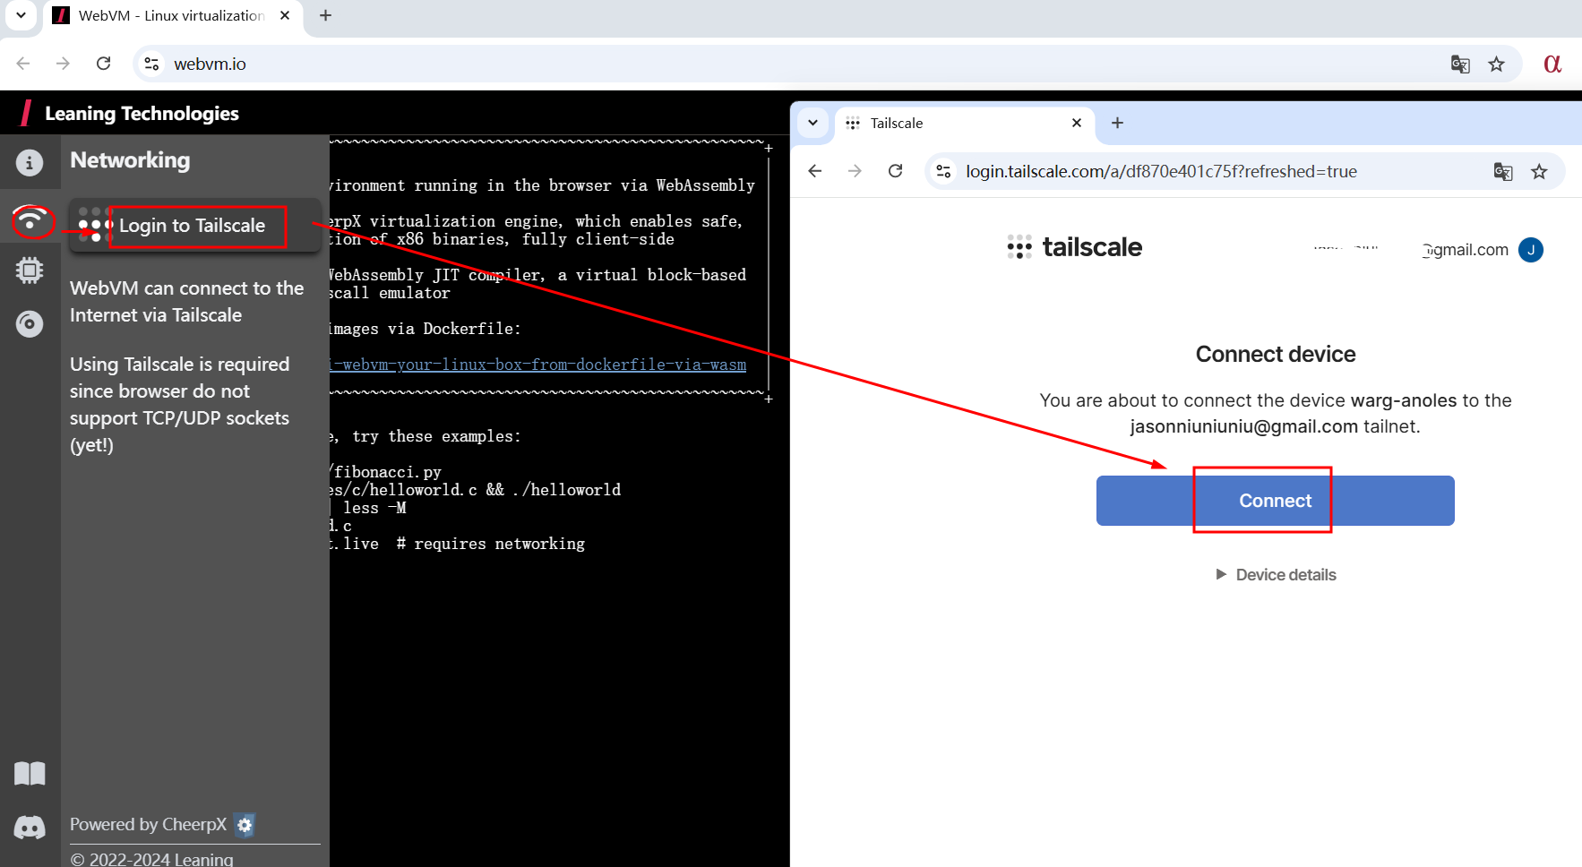Screen dimensions: 1582x867
Task: Open the Disk sidebar icon
Action: (30, 323)
